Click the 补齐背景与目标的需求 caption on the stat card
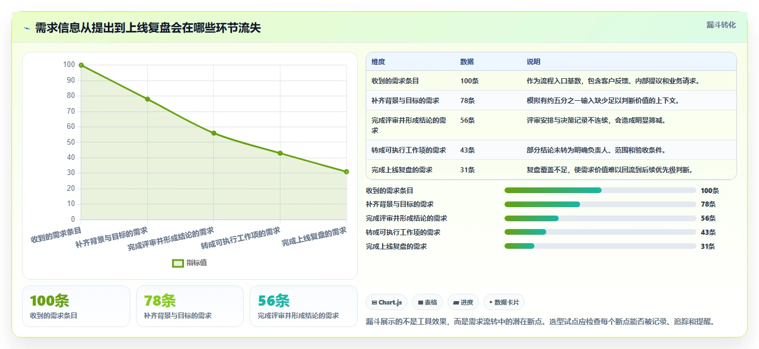Screen dimensions: 759x349 [178, 316]
